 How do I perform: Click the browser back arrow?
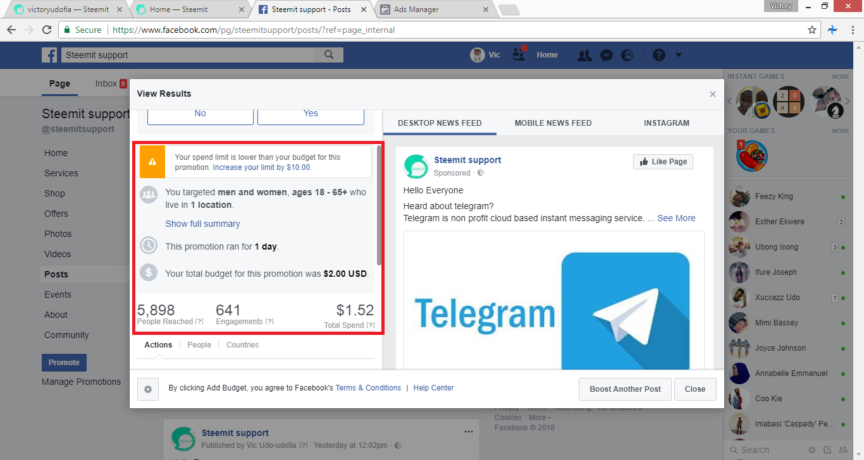tap(11, 30)
